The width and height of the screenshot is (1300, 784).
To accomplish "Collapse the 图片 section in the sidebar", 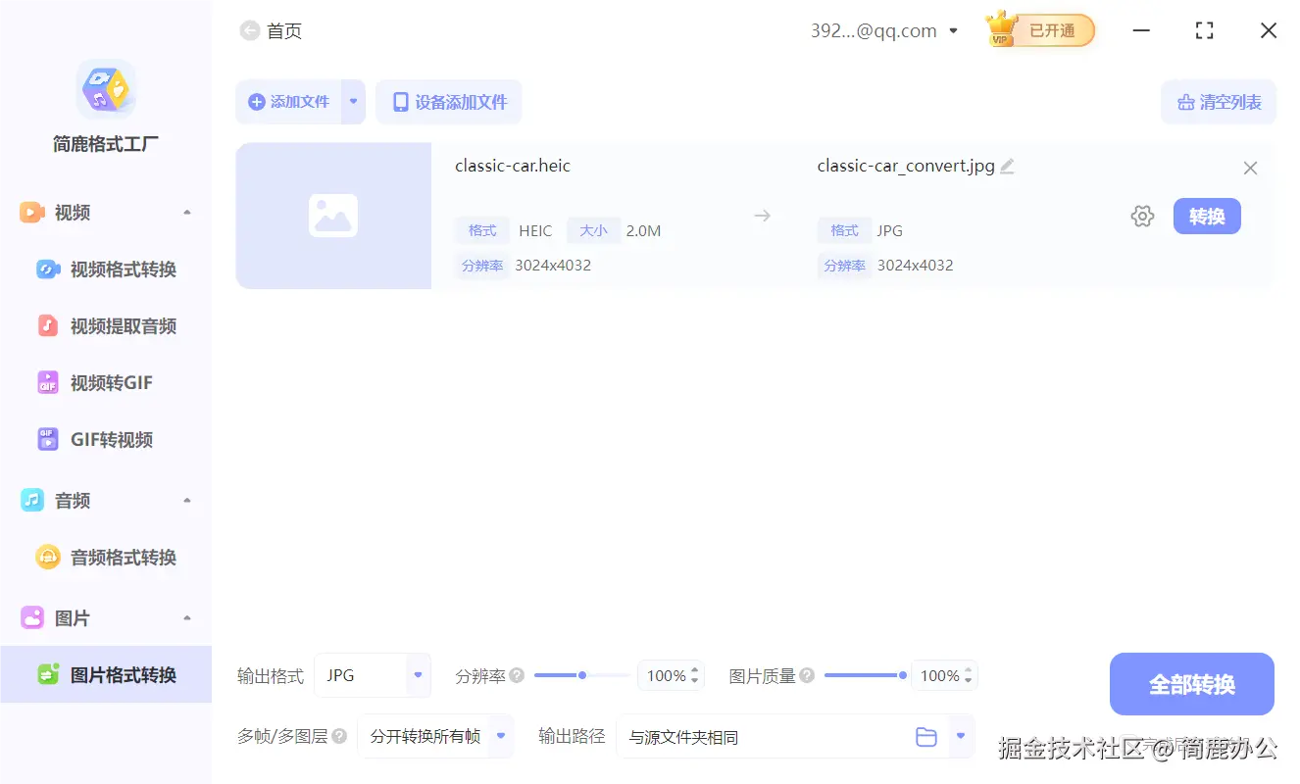I will [185, 617].
